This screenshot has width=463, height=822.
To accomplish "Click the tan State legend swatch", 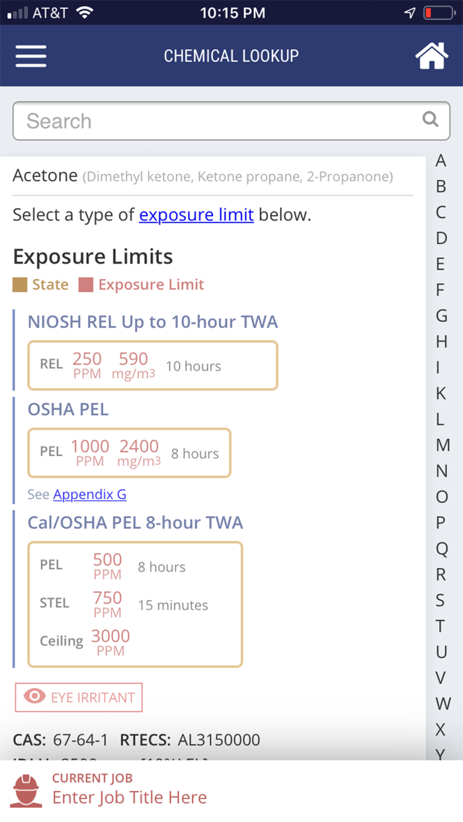I will (20, 285).
